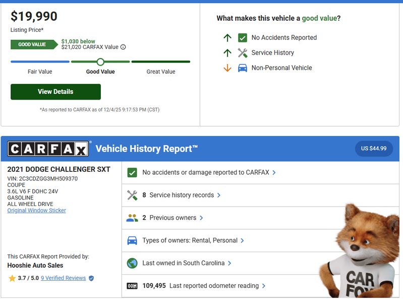The width and height of the screenshot is (403, 303).
Task: Open the Original Window Sticker link
Action: 36,210
